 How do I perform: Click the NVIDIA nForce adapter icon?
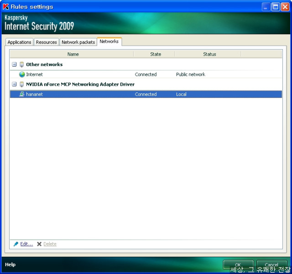[x=22, y=84]
